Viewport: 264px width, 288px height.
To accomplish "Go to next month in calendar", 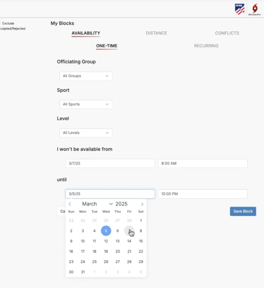I will (x=142, y=204).
